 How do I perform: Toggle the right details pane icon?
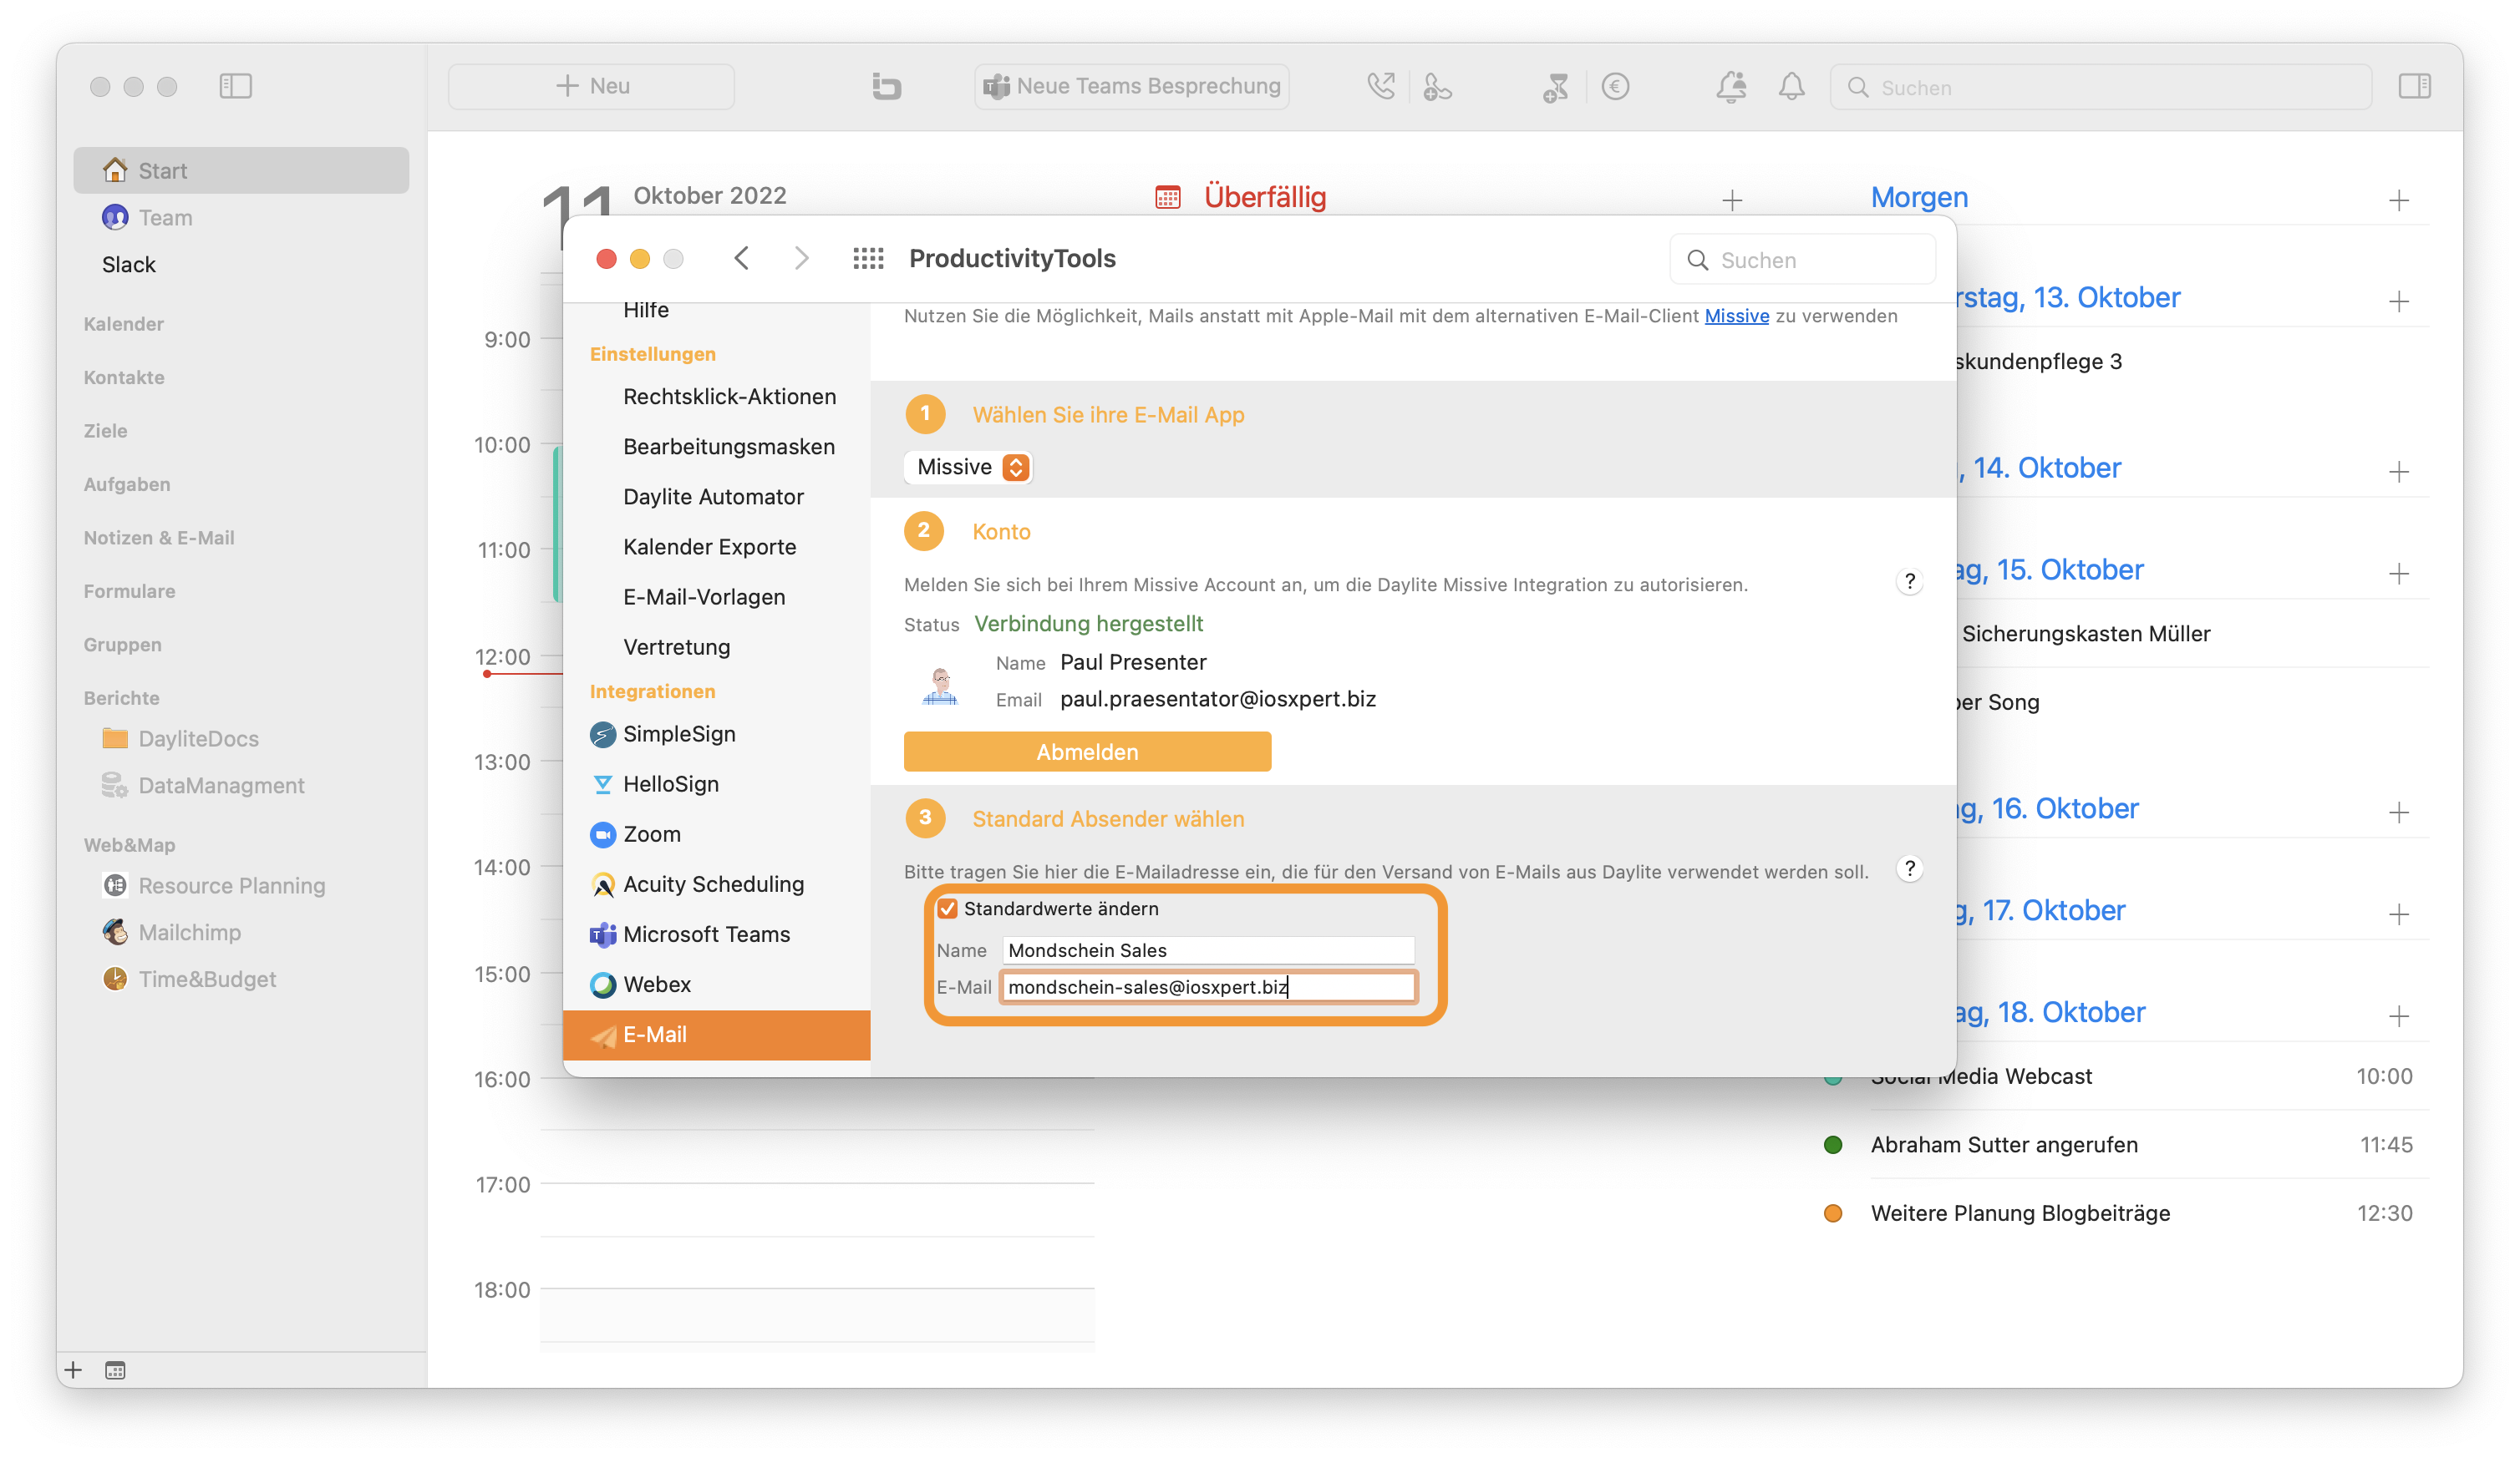[x=2414, y=86]
